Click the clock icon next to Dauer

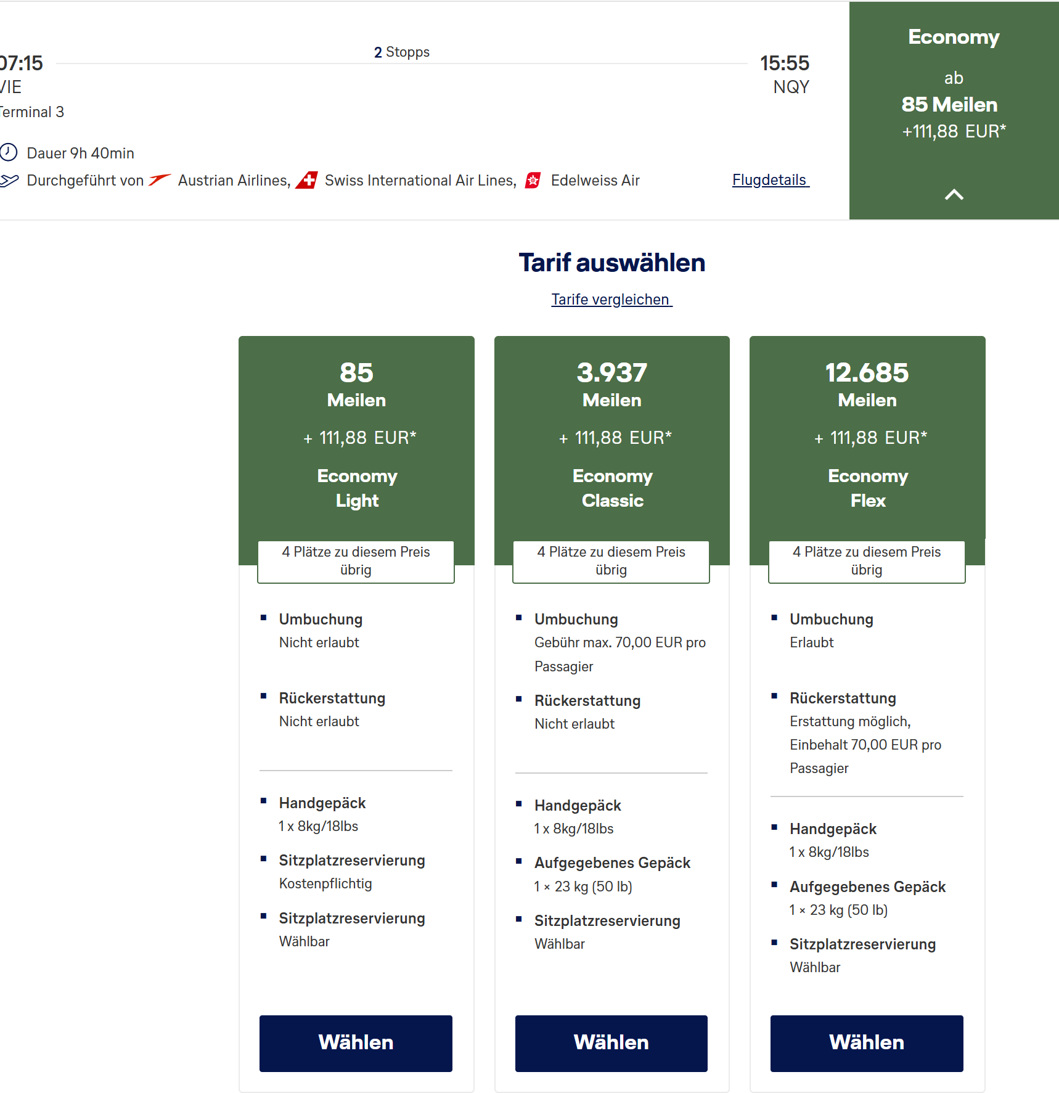8,152
